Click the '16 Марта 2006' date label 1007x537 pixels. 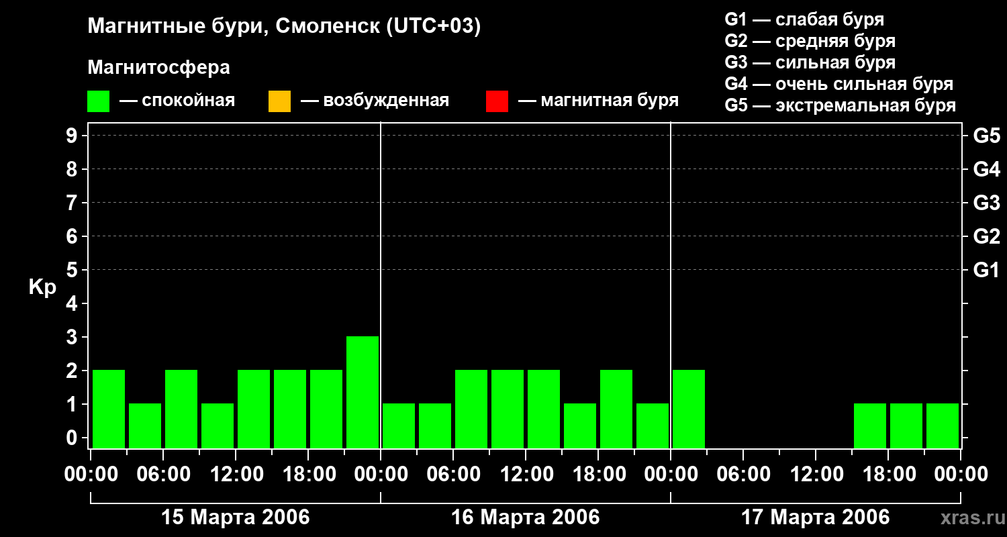(x=526, y=518)
